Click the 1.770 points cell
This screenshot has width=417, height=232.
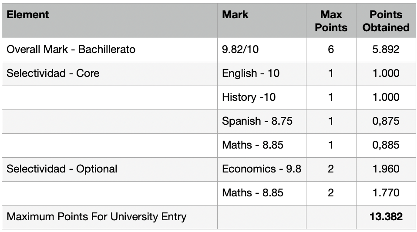tap(386, 193)
